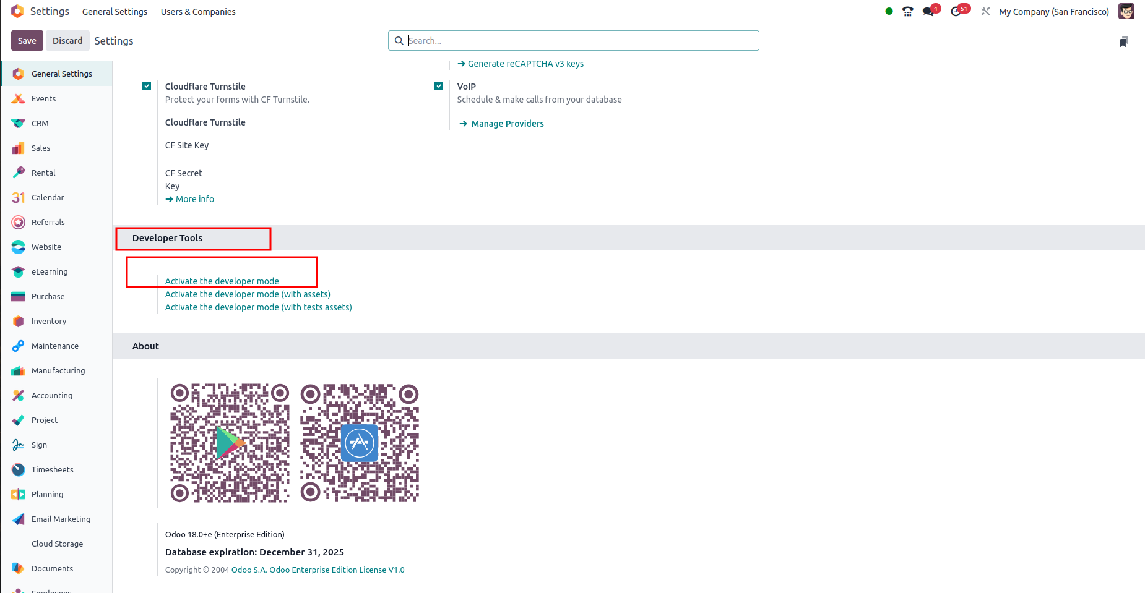The image size is (1145, 593).
Task: Disable the VoIP checkbox
Action: coord(439,86)
